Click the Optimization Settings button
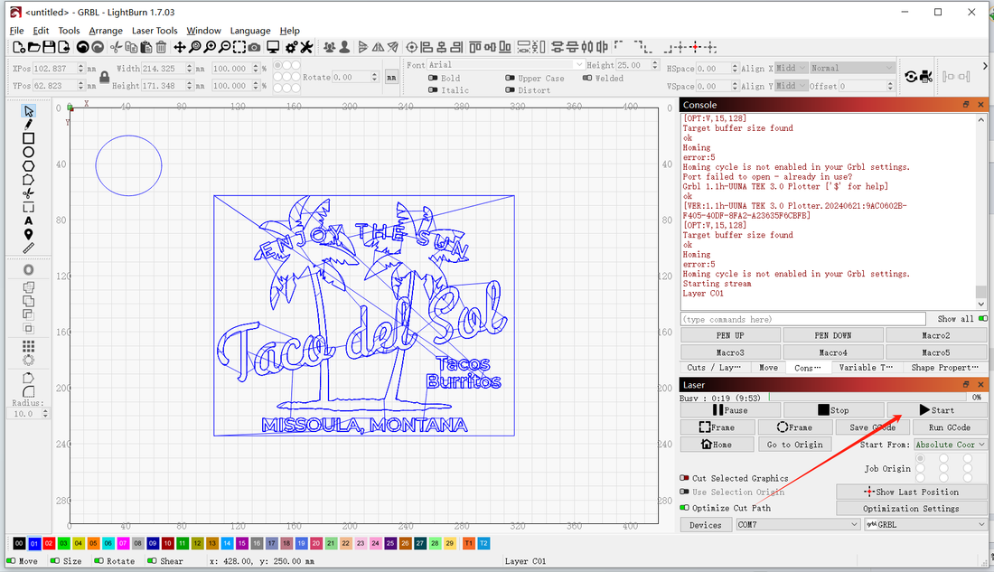994x572 pixels. (x=911, y=508)
